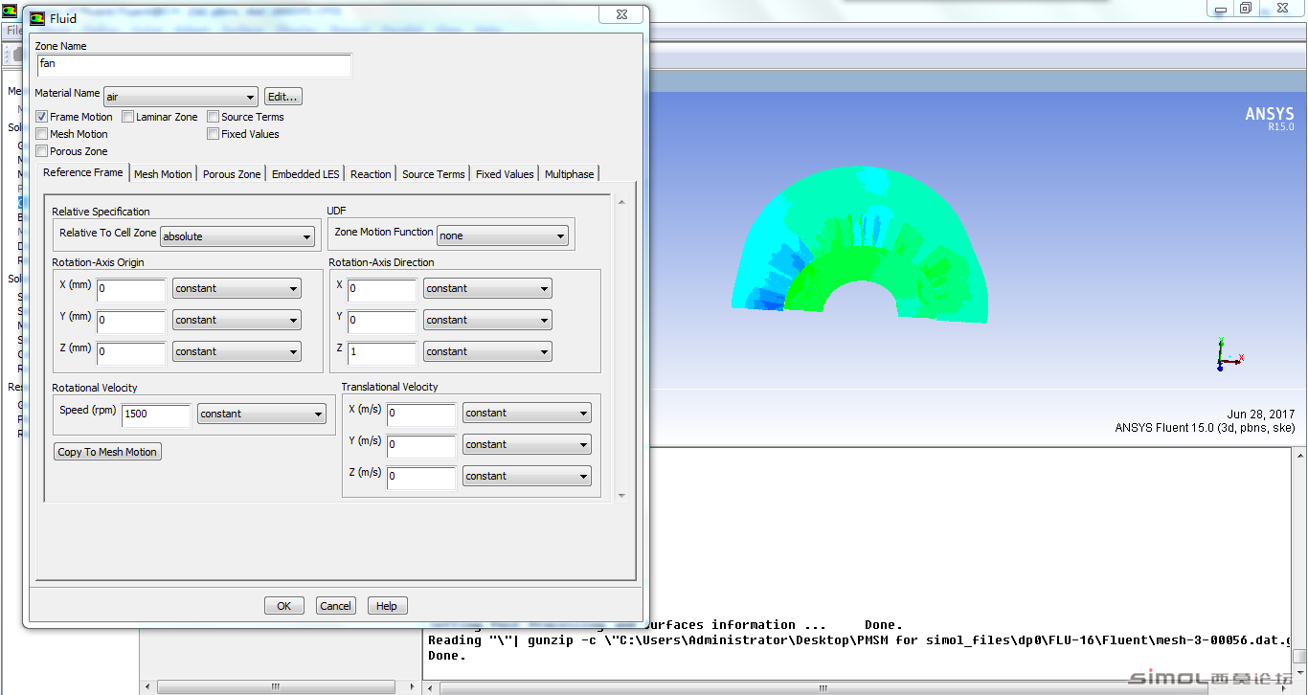The image size is (1308, 695).
Task: Minimize the main Fluent window
Action: (1220, 9)
